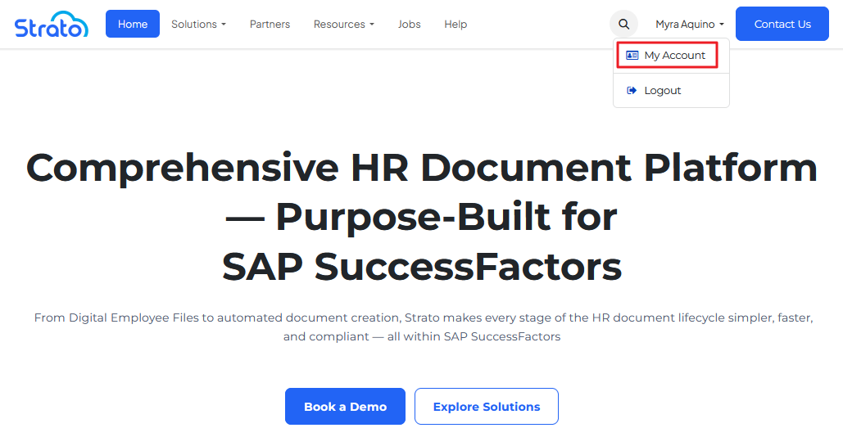Collapse the Myra Aquino user menu
843x437 pixels.
689,25
